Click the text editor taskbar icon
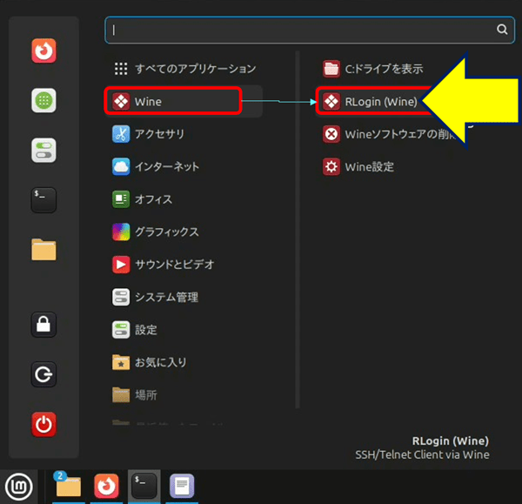 click(x=182, y=486)
